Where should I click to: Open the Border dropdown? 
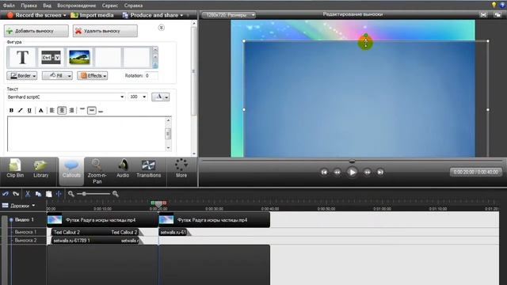(21, 76)
